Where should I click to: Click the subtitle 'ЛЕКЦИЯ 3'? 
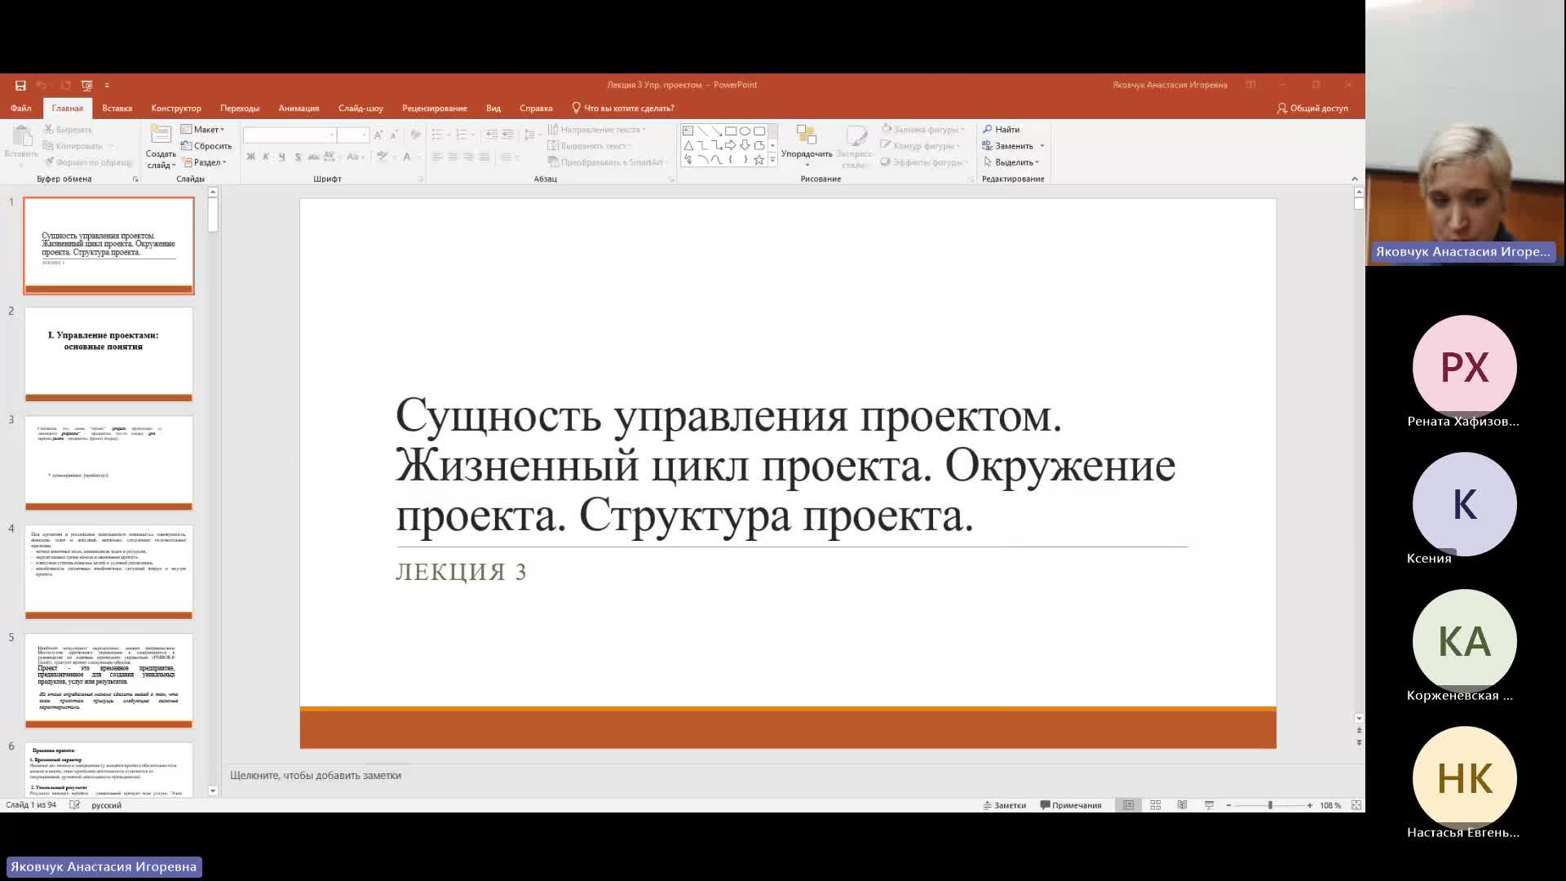coord(461,572)
